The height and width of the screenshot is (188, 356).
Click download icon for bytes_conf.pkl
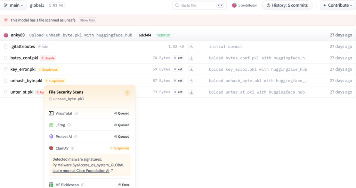pos(191,58)
